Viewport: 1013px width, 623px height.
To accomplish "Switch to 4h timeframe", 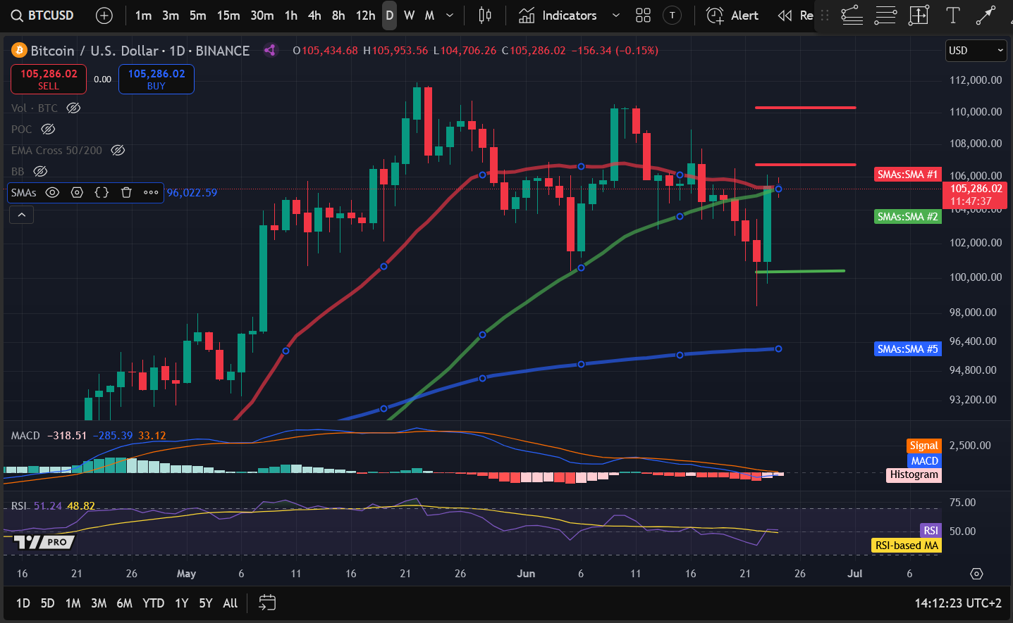I will pos(314,15).
